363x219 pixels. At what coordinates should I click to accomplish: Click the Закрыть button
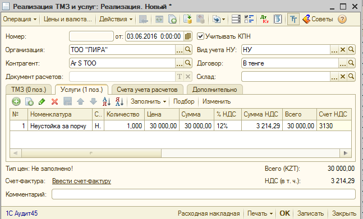tap(344, 213)
